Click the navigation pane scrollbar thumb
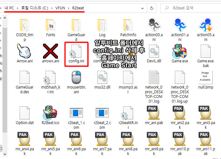Viewport: 221px width, 159px height. coord(5,80)
